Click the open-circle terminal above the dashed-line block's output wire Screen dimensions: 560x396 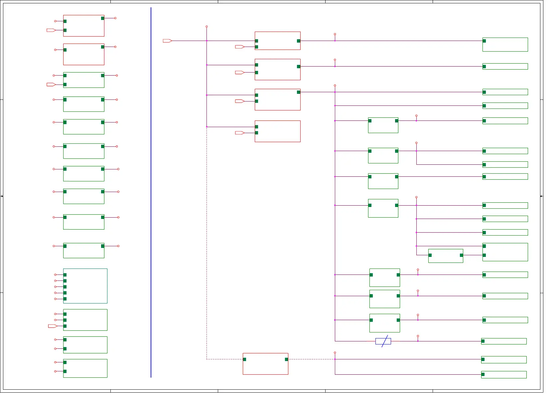pos(335,352)
